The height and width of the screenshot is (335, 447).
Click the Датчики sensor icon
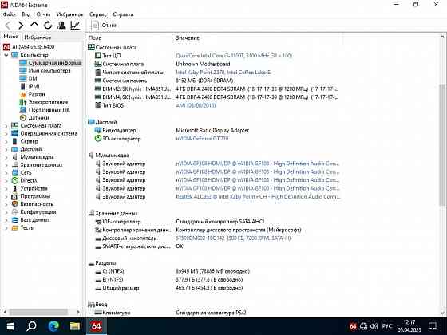click(x=23, y=118)
